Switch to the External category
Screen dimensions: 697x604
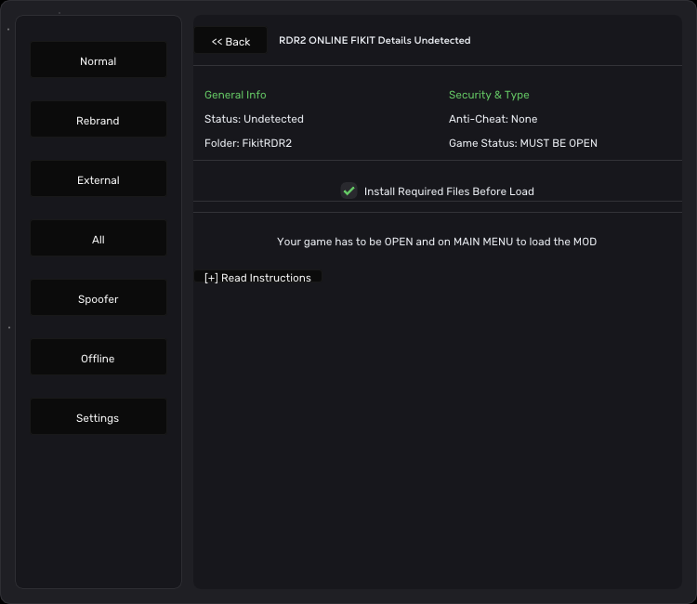tap(99, 179)
